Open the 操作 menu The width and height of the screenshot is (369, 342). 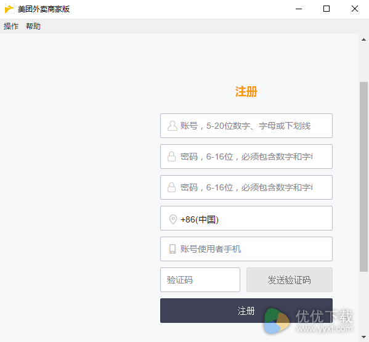pos(11,26)
